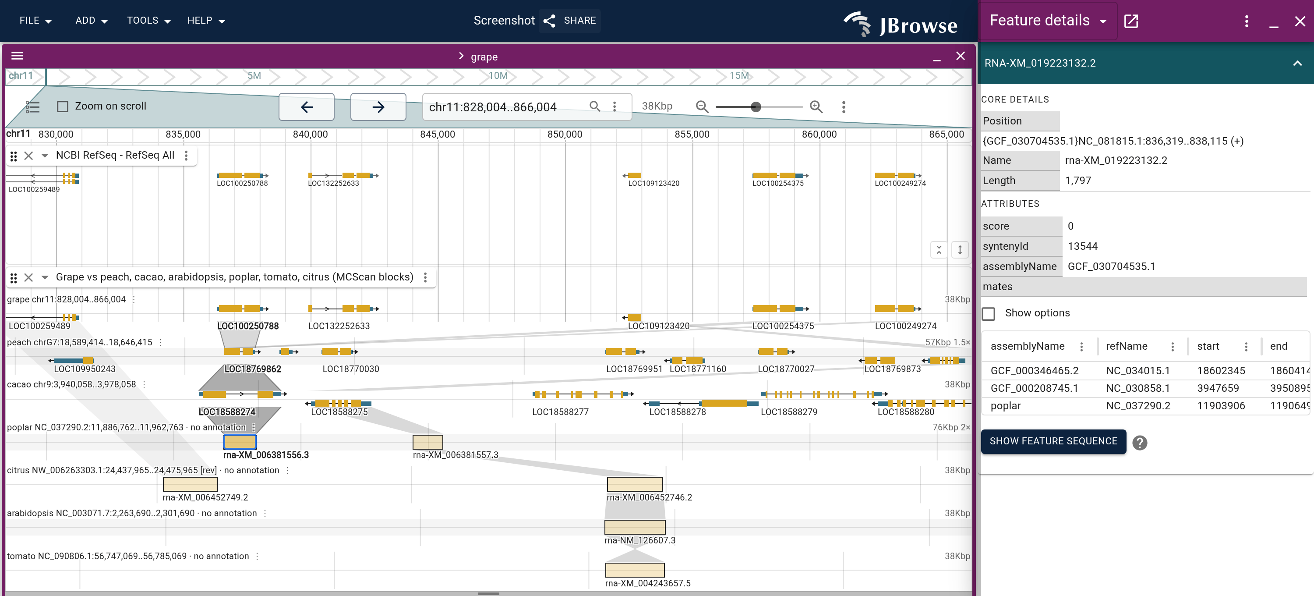Open Feature details panel three-dot menu
Screen dimensions: 1314x596
tap(1247, 21)
